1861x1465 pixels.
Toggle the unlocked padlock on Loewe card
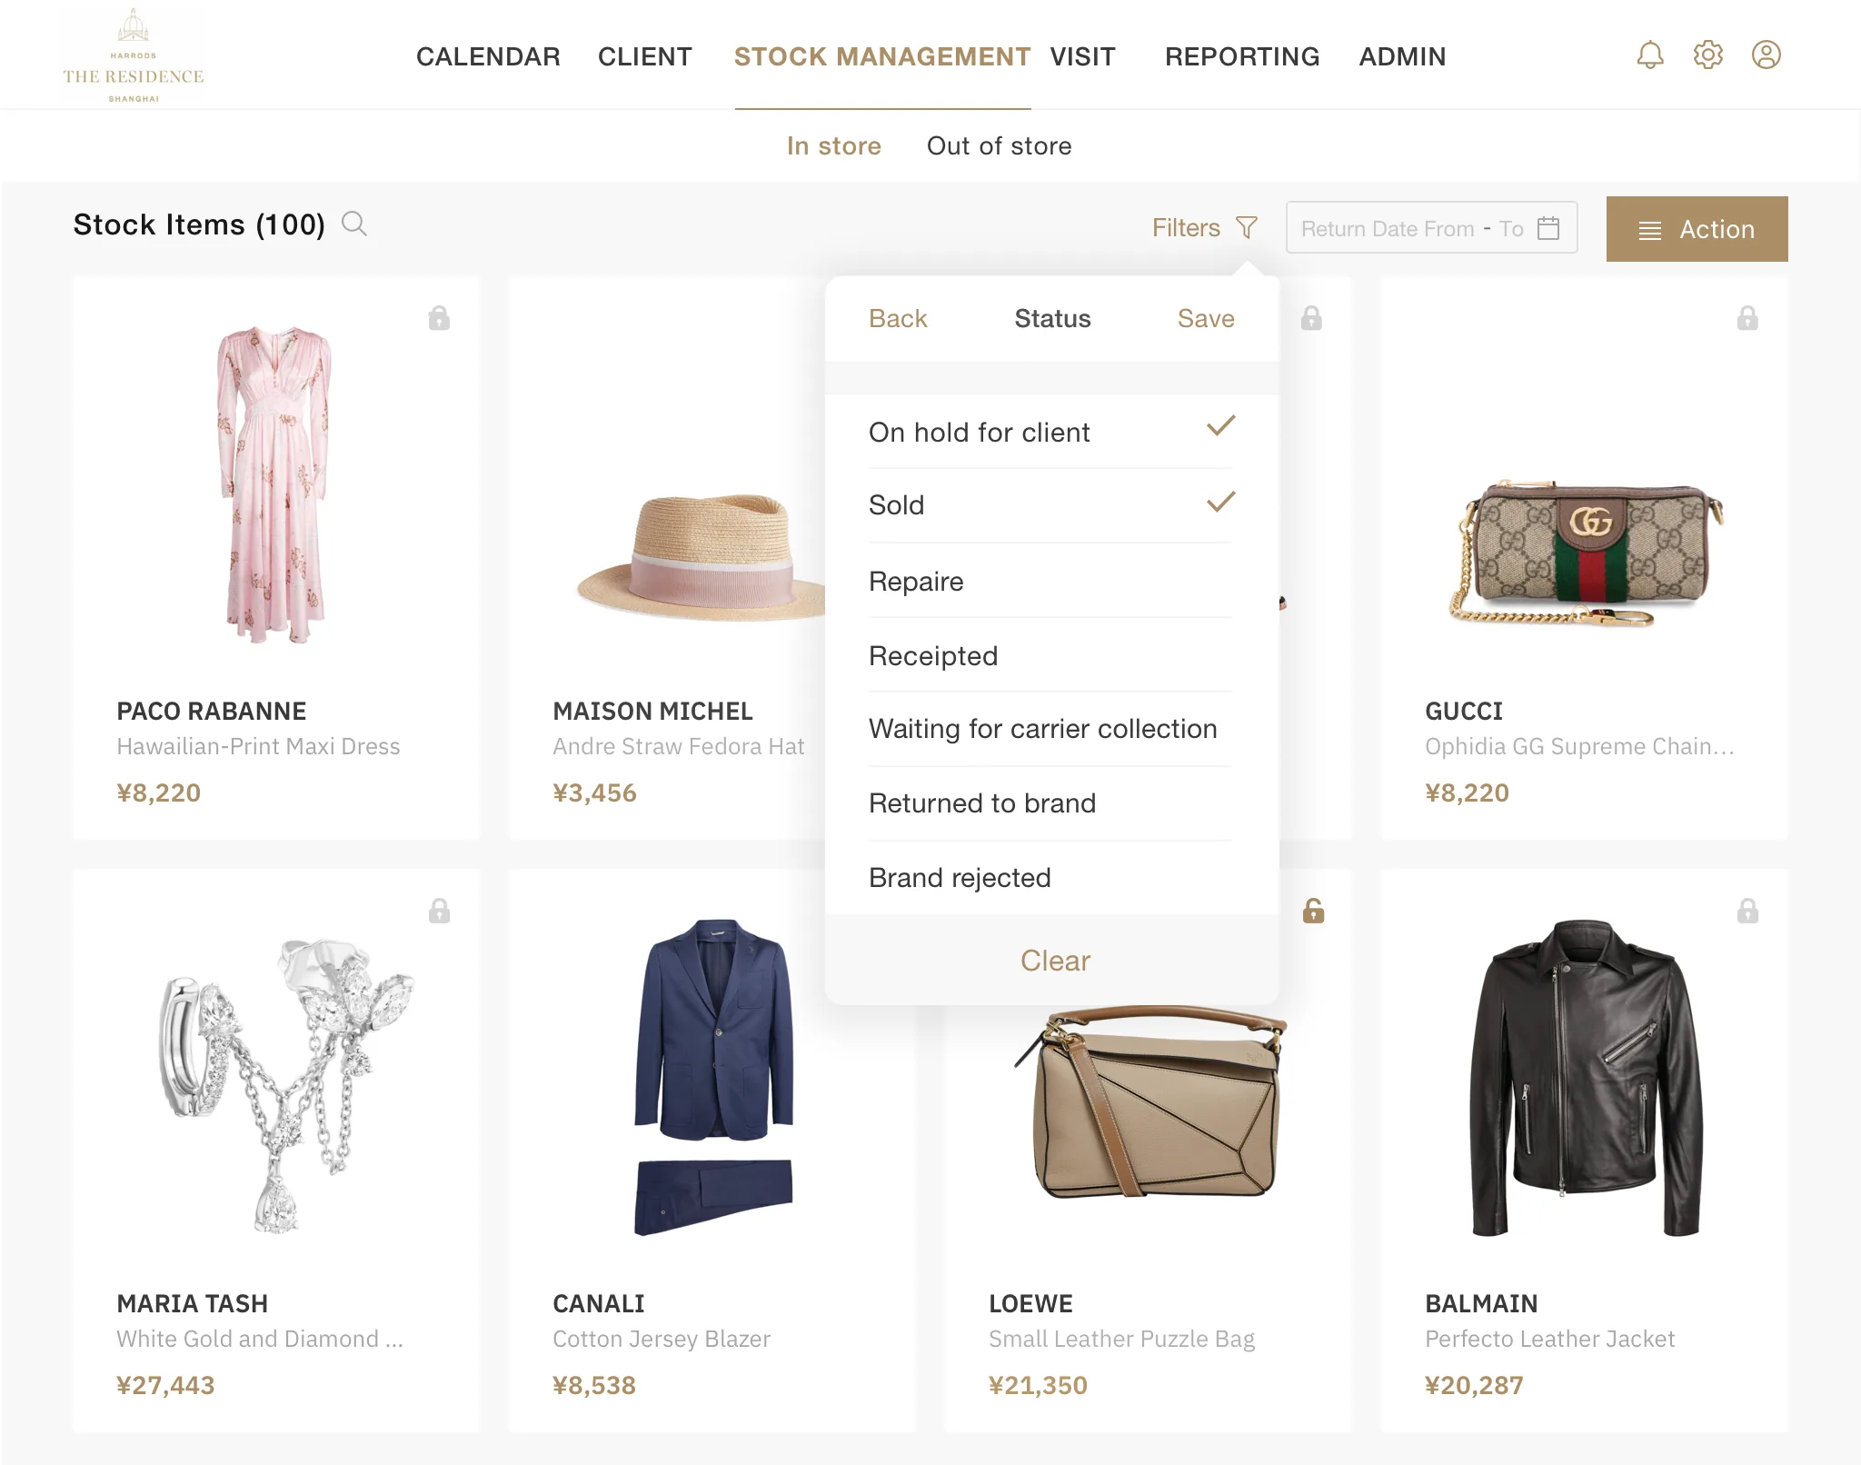[x=1313, y=911]
